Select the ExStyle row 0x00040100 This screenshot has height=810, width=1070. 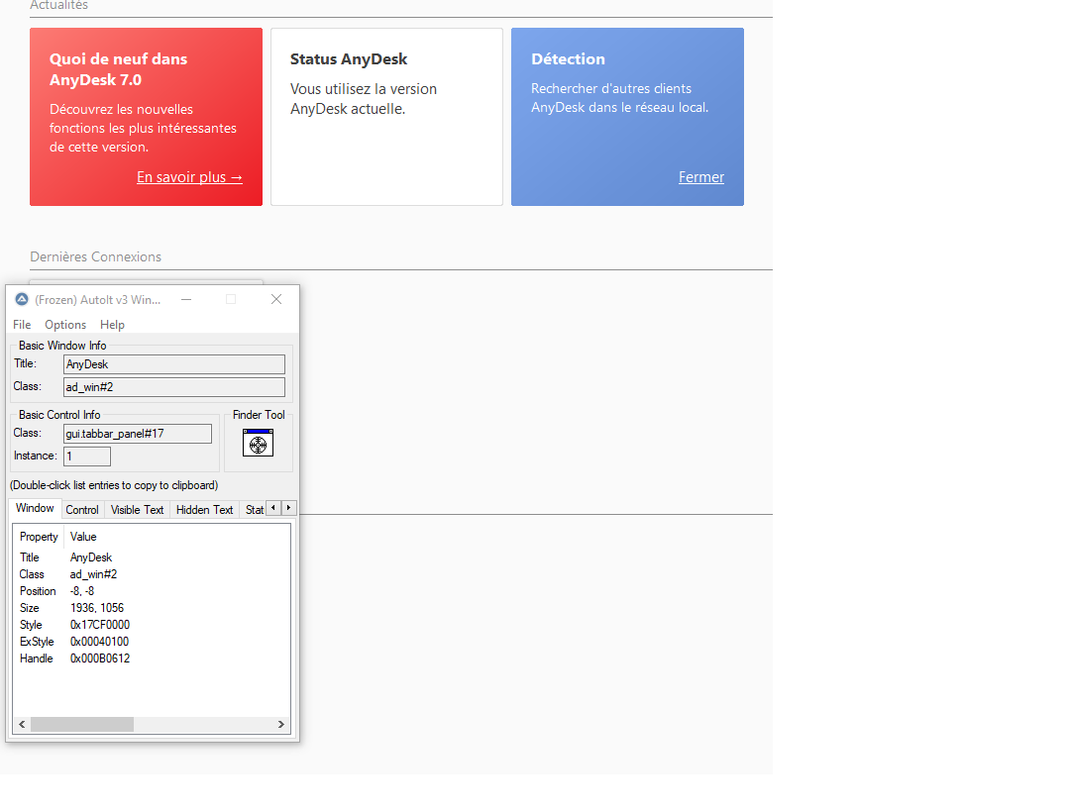click(152, 642)
